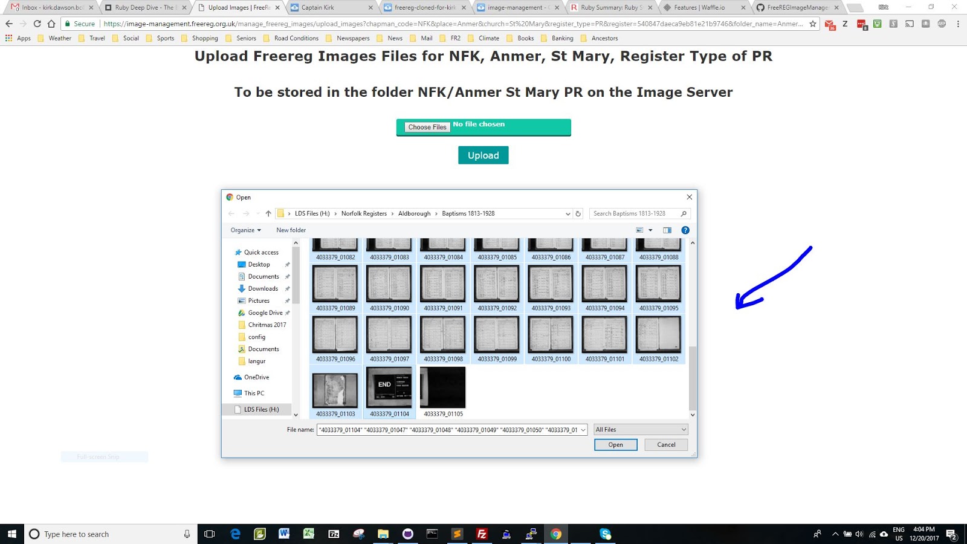
Task: Click the browser reload page icon
Action: click(37, 24)
